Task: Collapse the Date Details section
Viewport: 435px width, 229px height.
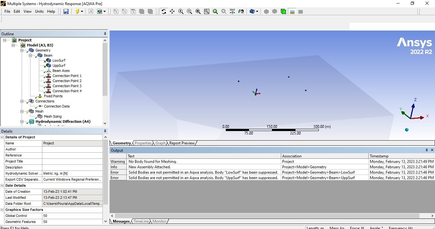Action: point(2,185)
